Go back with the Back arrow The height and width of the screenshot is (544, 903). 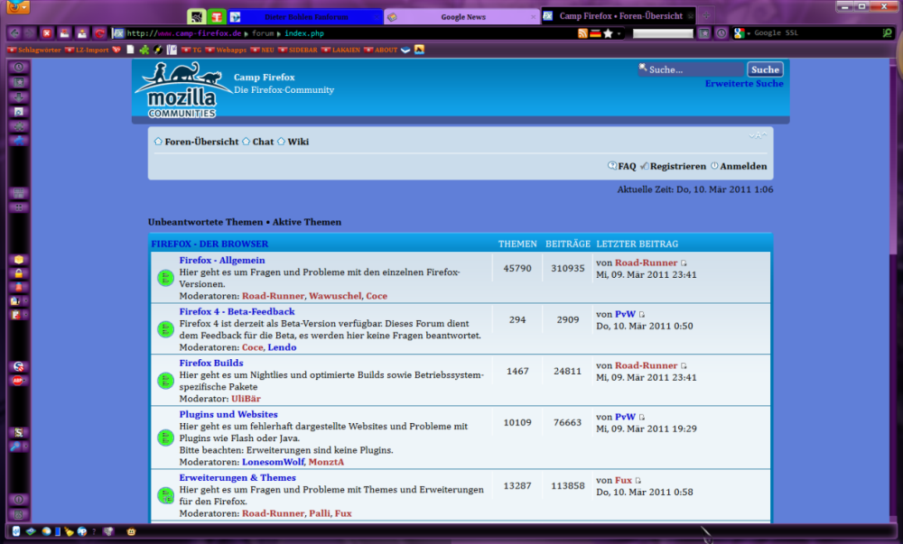15,33
